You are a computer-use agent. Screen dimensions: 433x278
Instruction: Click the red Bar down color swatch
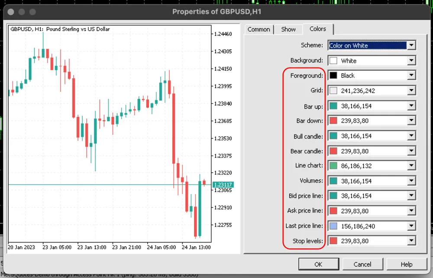point(333,120)
